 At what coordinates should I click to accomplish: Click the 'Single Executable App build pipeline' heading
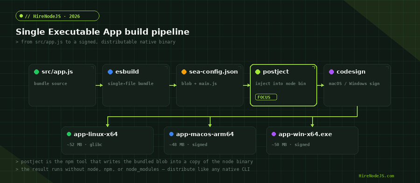[x=103, y=32]
